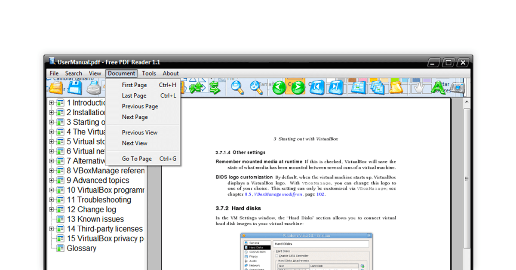Jump to first page with the blue arrow icon
Viewport: 516px width, 270px height.
pyautogui.click(x=317, y=87)
